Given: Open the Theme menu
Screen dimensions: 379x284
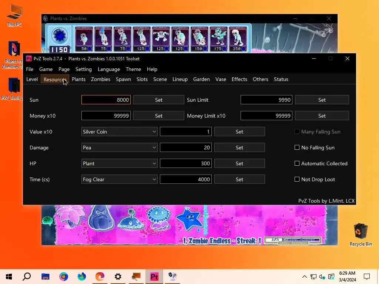Looking at the screenshot, I should tap(133, 69).
